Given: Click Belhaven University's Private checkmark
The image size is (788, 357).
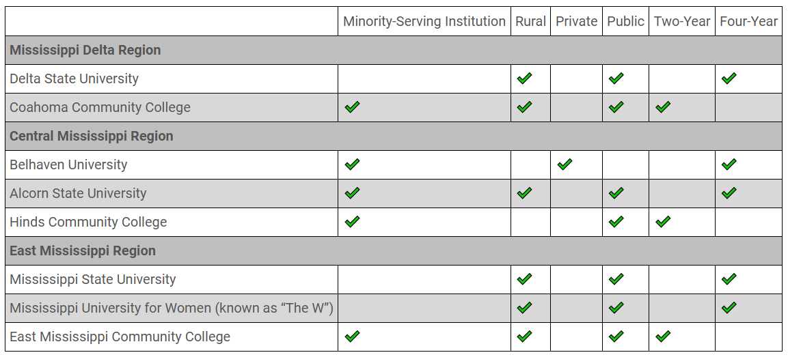Looking at the screenshot, I should pos(565,165).
